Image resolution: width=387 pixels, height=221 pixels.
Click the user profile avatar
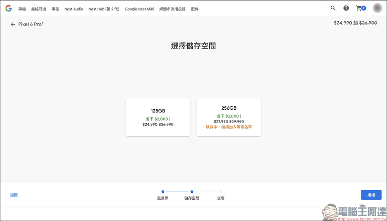coord(377,8)
